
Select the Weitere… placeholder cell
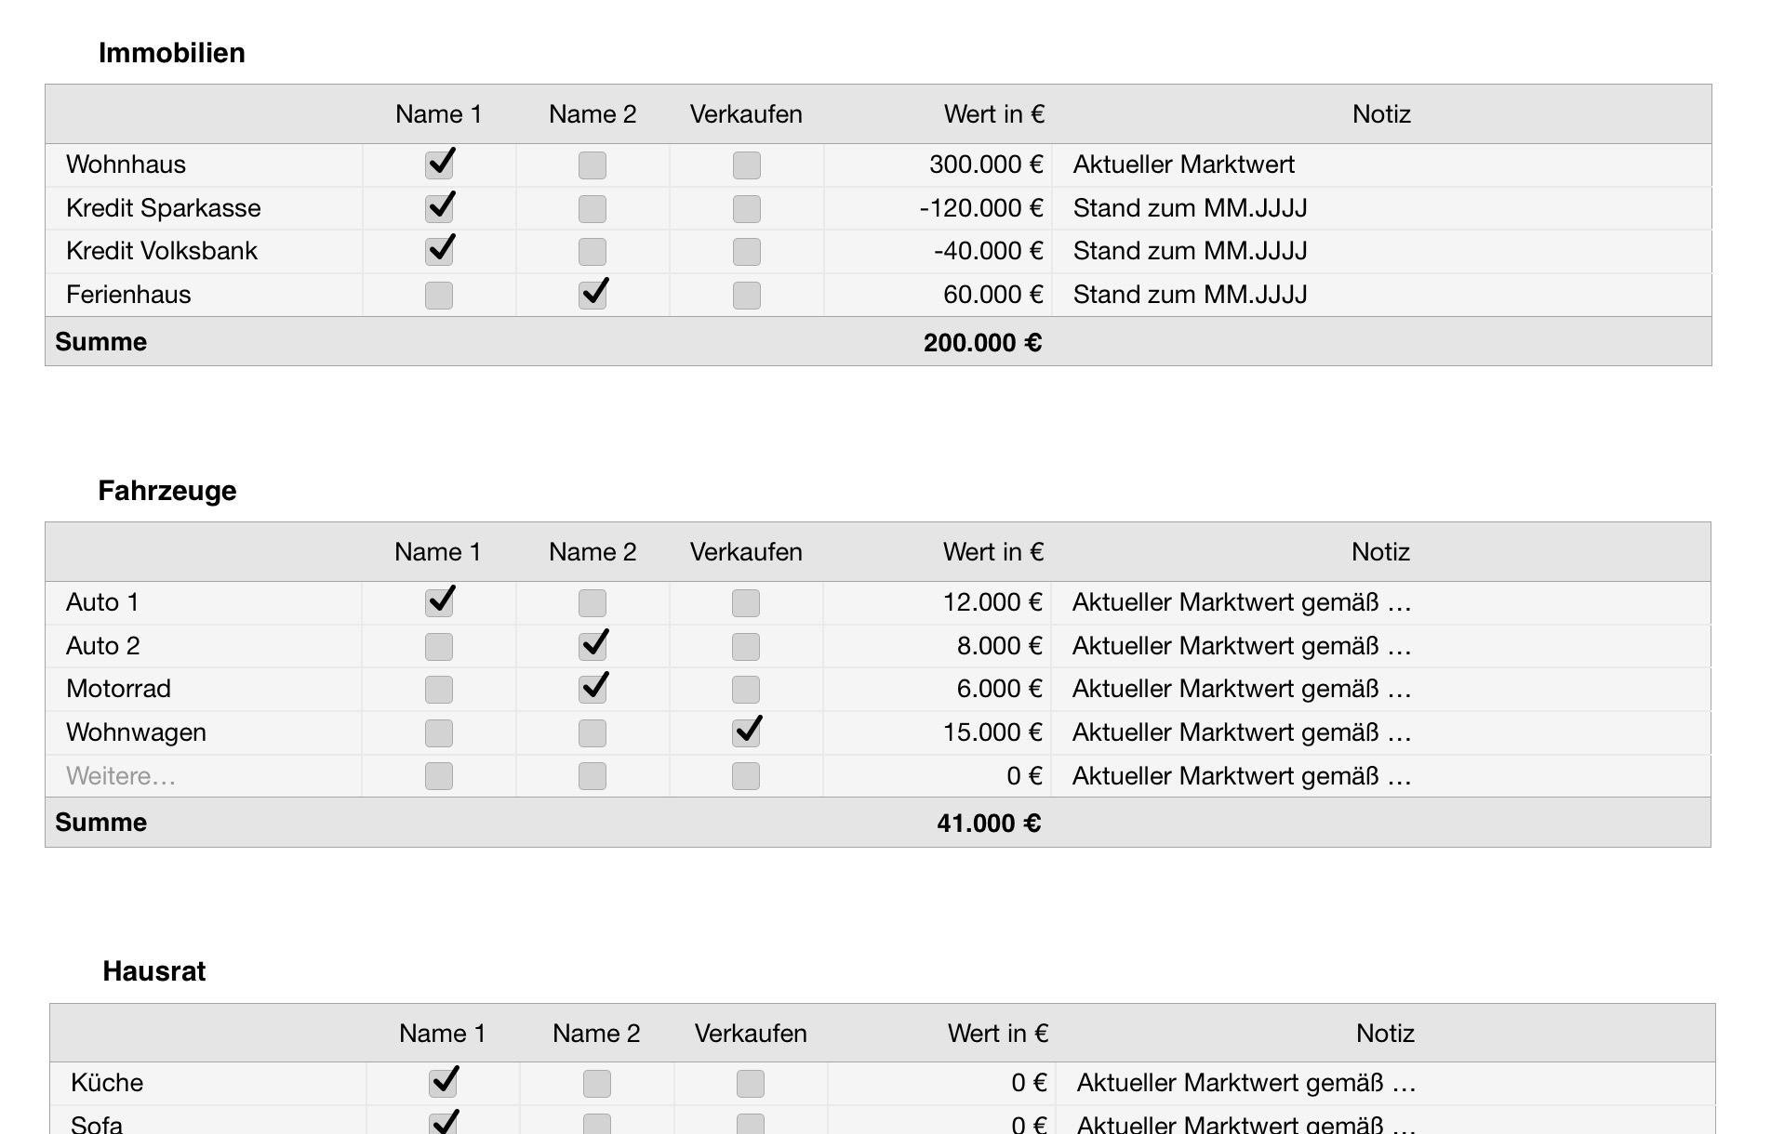[121, 776]
